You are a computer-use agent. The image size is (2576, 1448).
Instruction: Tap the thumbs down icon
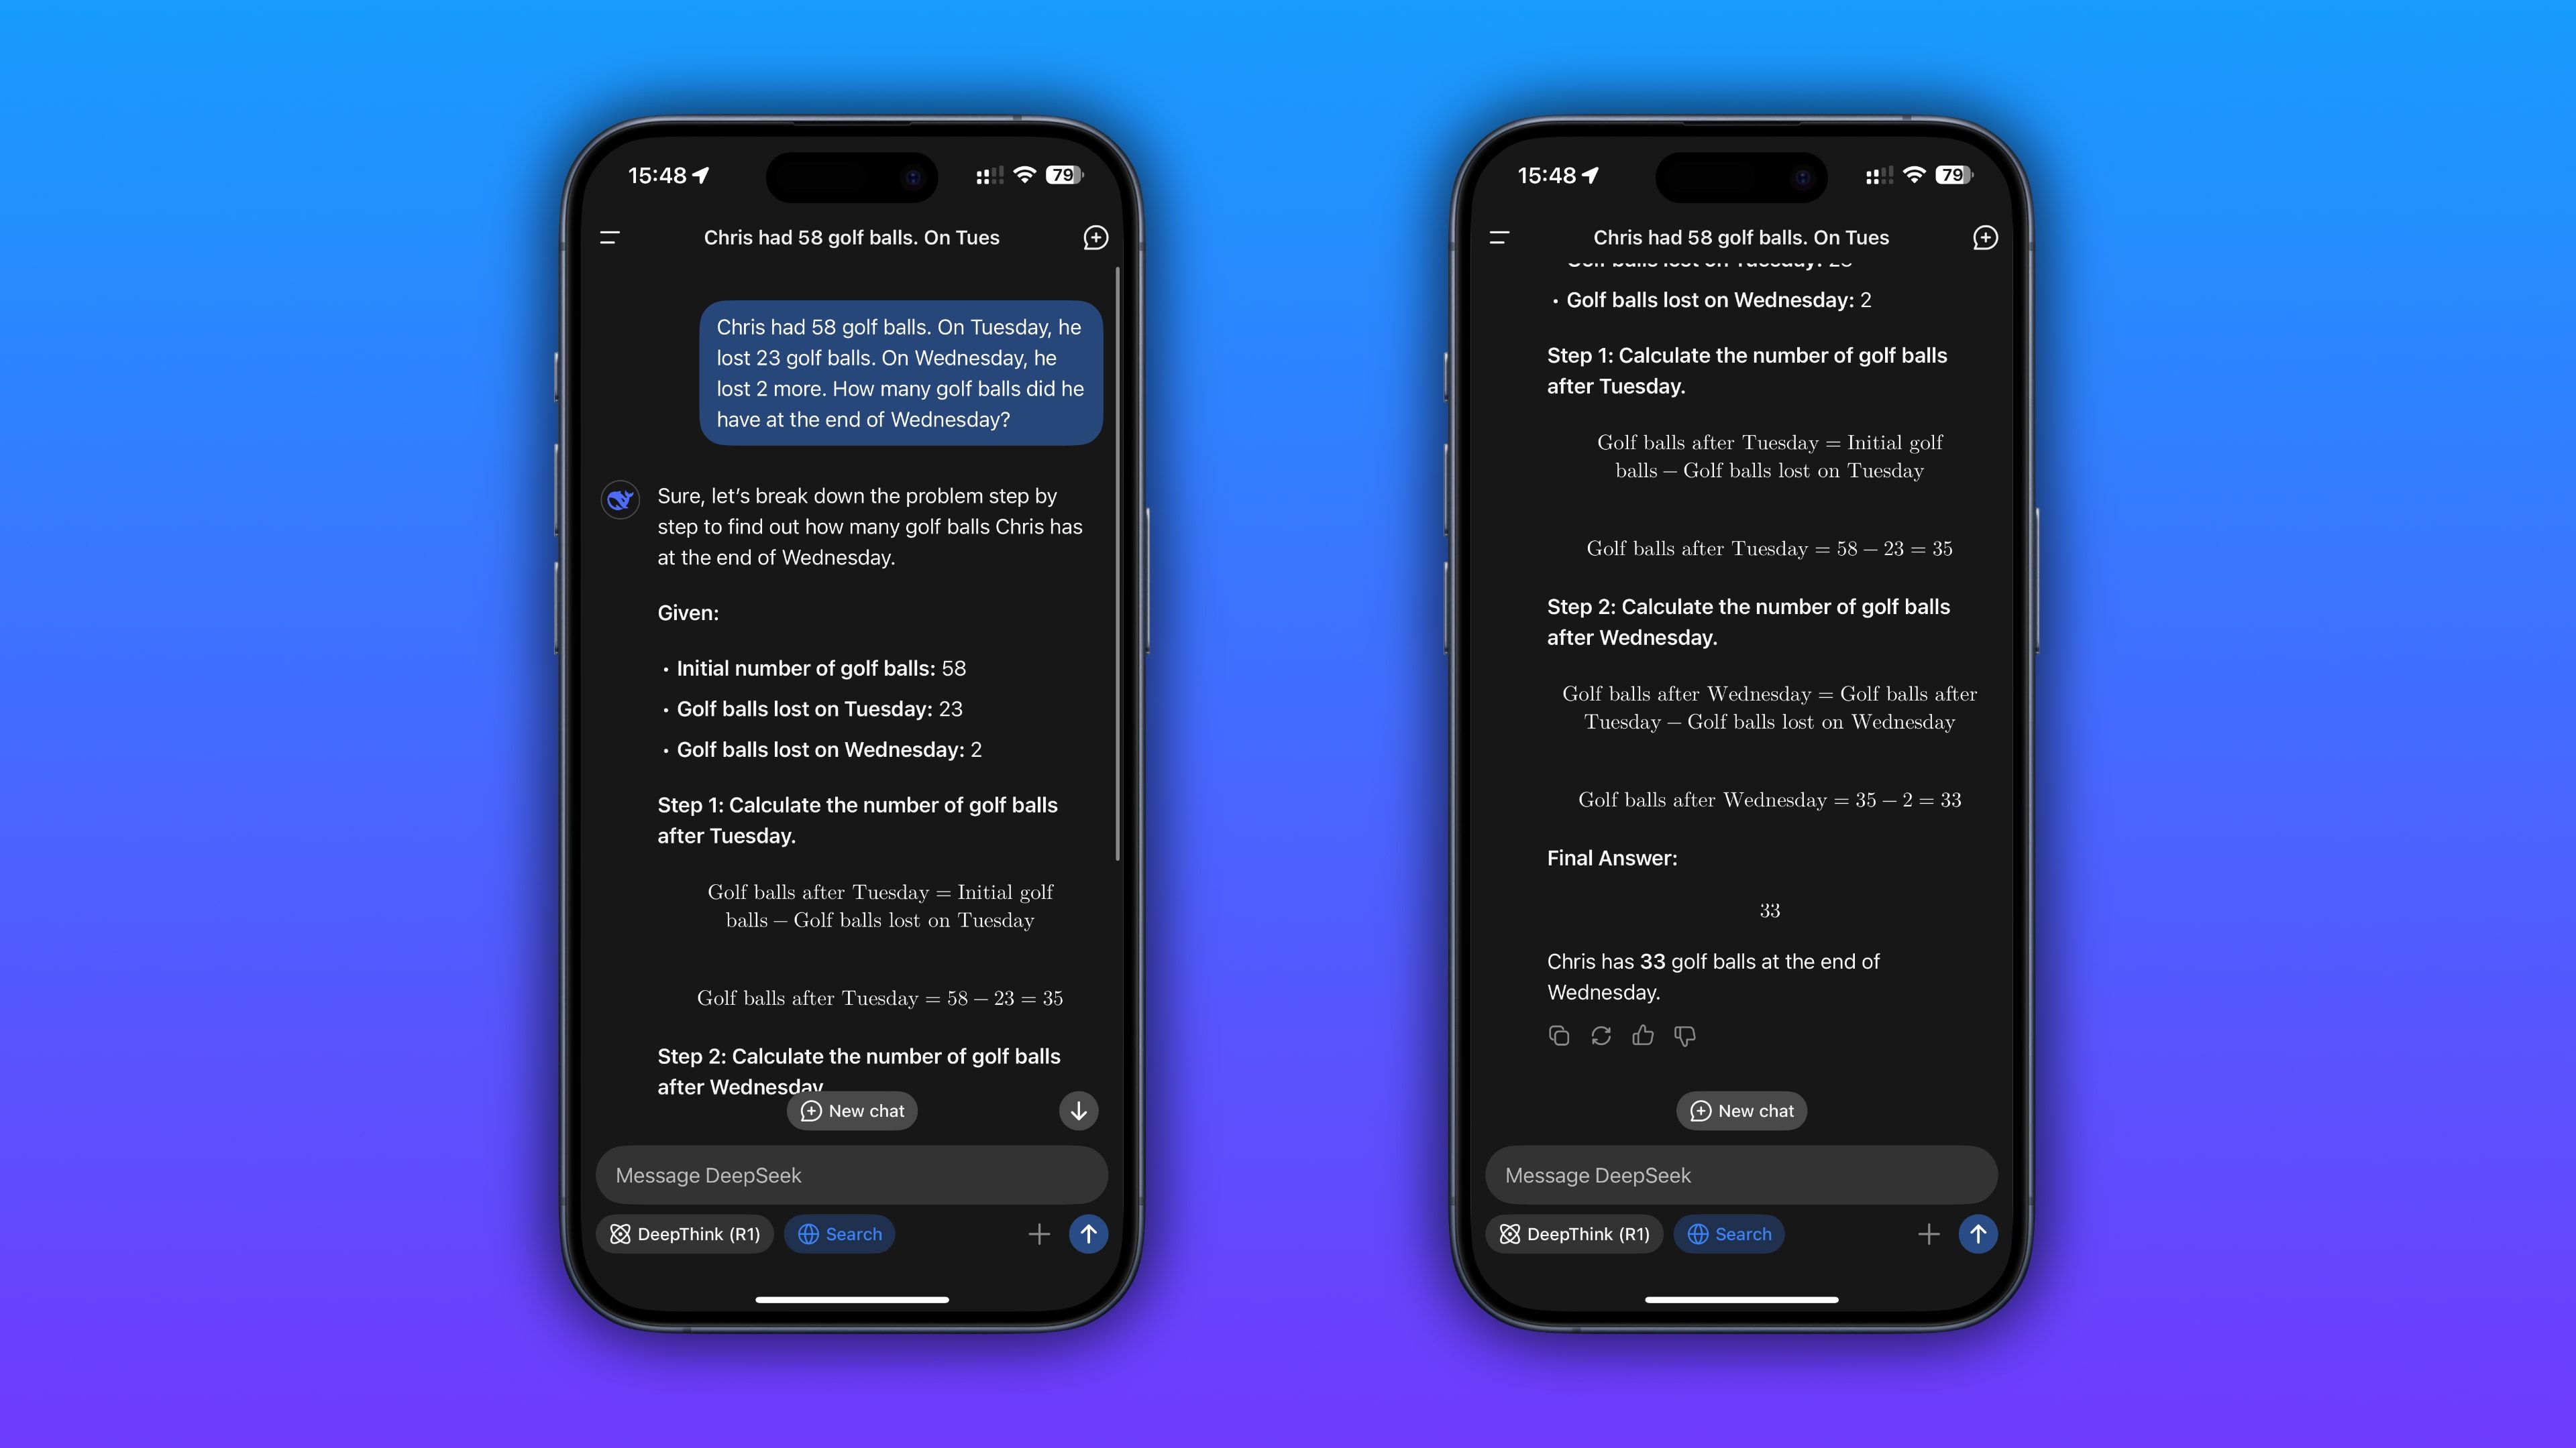click(1684, 1036)
